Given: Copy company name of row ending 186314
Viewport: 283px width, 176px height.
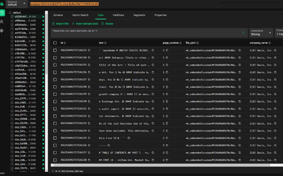Looking at the screenshot, I should tap(275, 58).
